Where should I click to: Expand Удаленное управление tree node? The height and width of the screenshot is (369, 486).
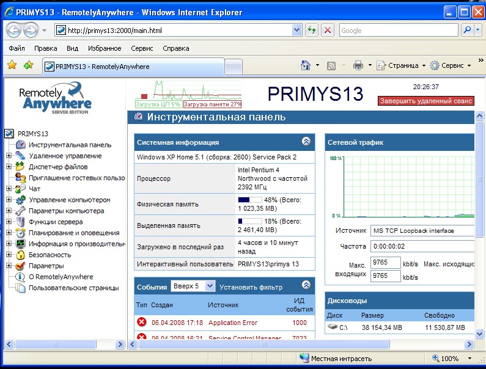click(x=9, y=156)
